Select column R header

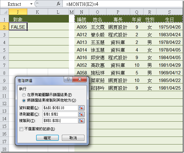point(150,12)
